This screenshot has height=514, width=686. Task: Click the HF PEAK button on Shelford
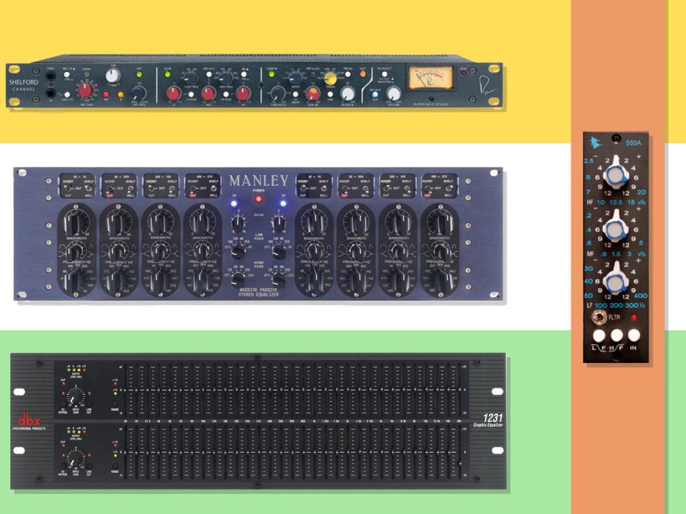(226, 94)
